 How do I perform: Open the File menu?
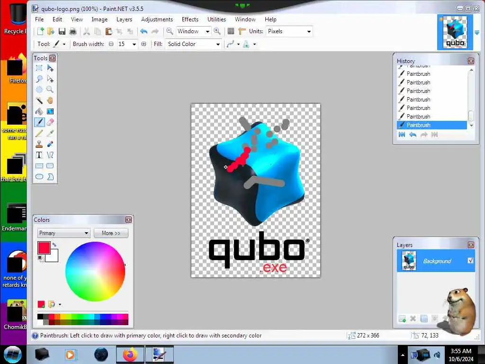point(39,19)
